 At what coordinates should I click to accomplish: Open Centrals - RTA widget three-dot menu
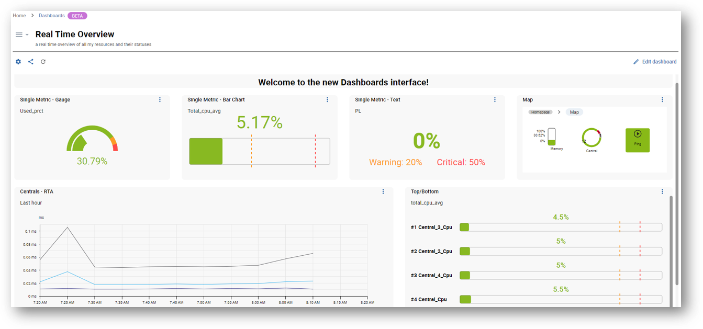pyautogui.click(x=383, y=192)
